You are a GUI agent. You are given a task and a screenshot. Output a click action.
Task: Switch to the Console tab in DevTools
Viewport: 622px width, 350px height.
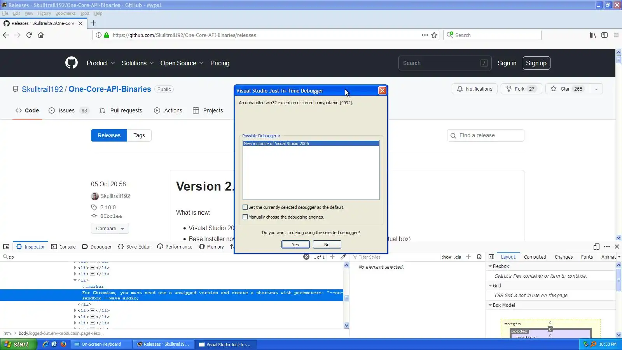point(63,247)
